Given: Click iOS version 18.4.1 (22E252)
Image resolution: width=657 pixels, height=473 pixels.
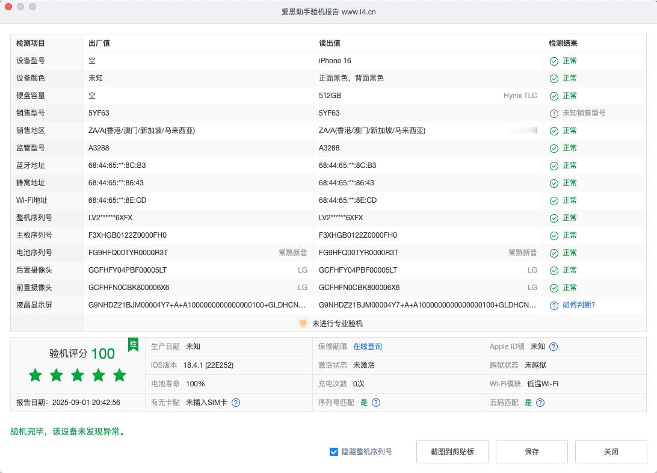Looking at the screenshot, I should coord(208,365).
